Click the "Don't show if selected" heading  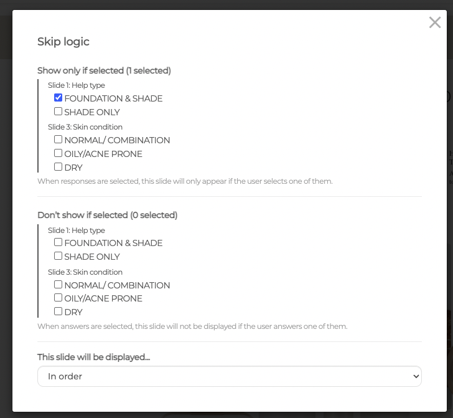coord(107,215)
